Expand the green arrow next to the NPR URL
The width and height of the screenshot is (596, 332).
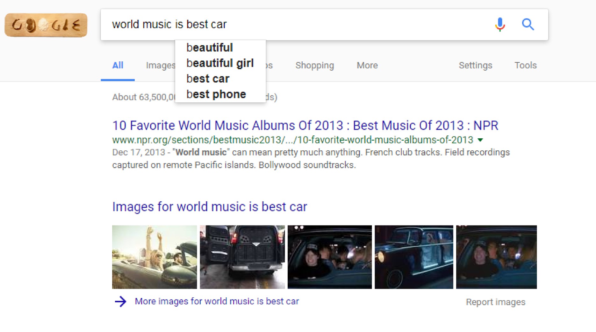(480, 140)
